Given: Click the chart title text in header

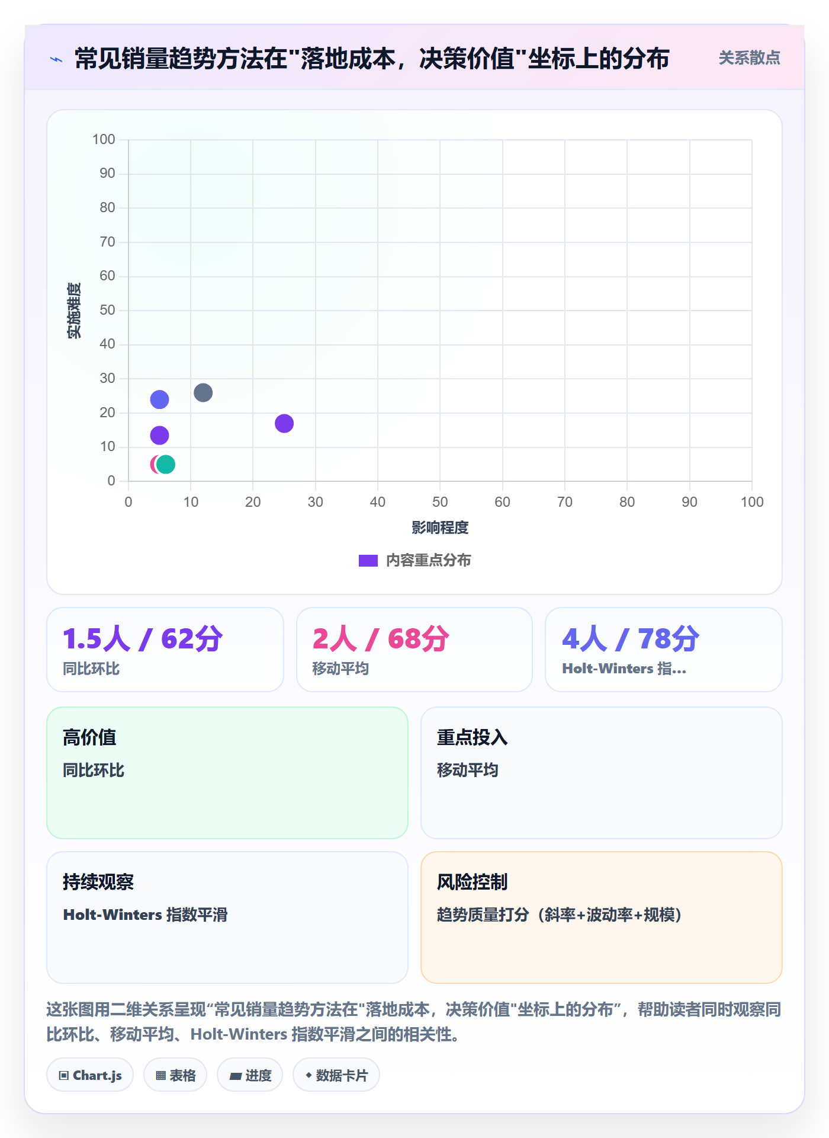Looking at the screenshot, I should (x=372, y=59).
